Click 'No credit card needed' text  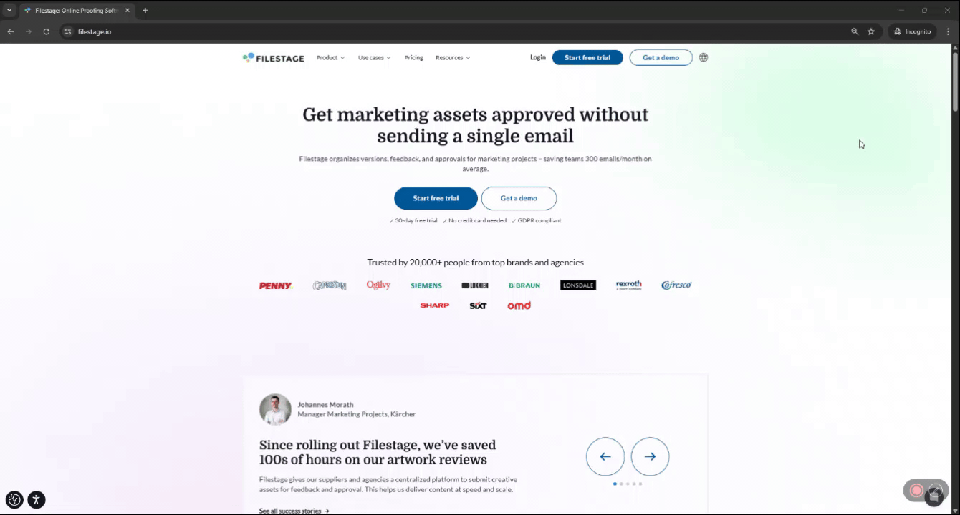click(x=478, y=221)
